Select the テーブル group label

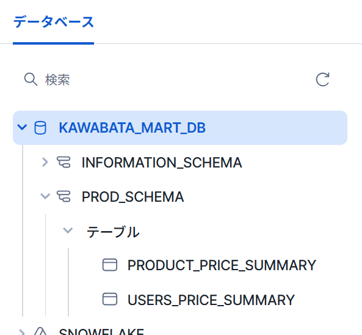(113, 232)
